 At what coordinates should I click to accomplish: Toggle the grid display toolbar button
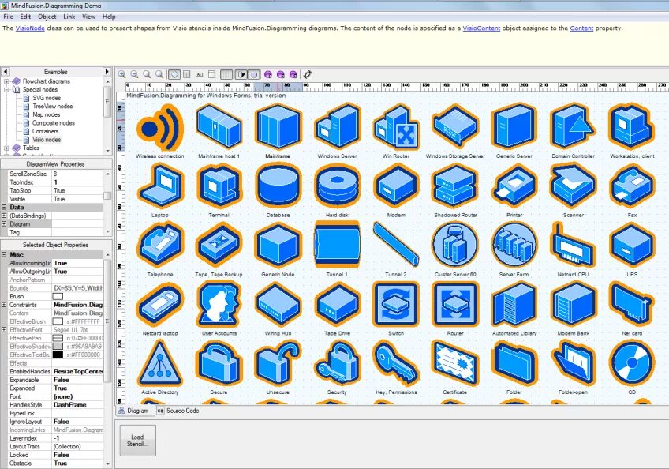(x=226, y=74)
